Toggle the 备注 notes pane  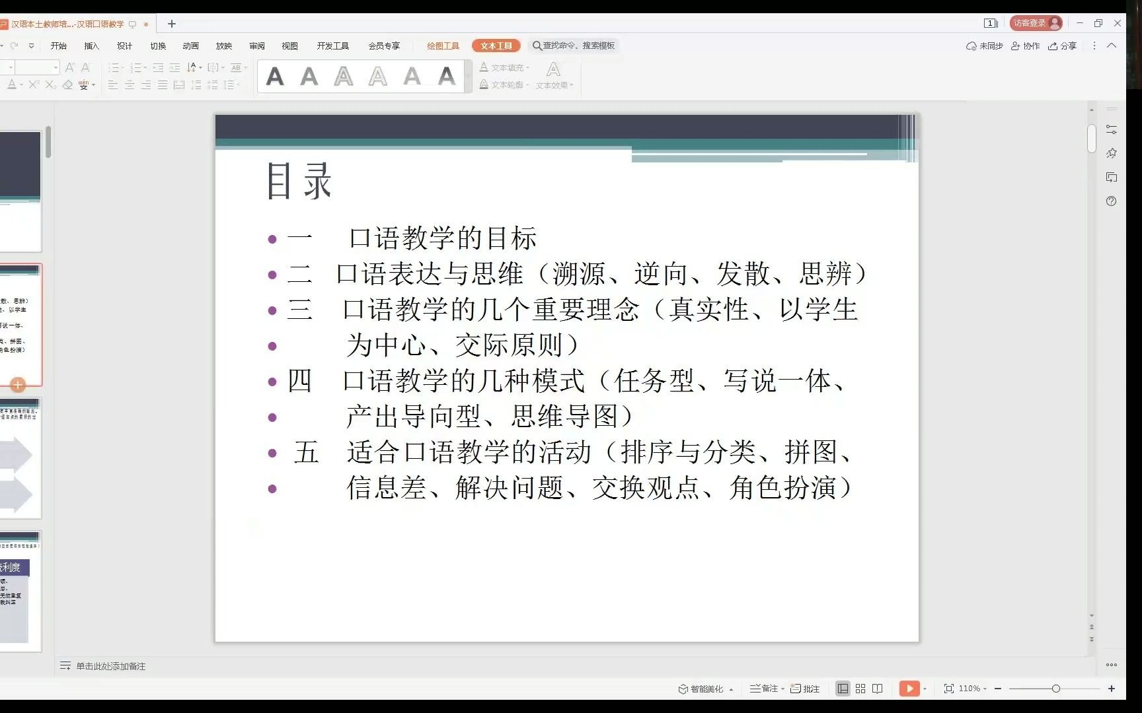(765, 689)
